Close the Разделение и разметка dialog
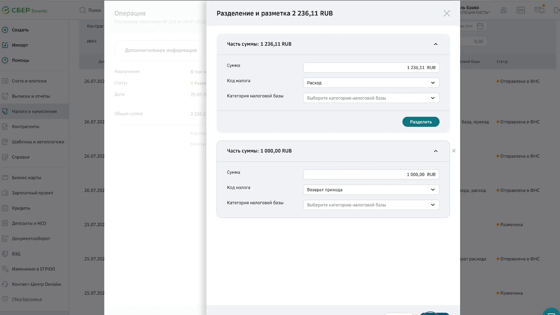Image resolution: width=560 pixels, height=315 pixels. 447,13
